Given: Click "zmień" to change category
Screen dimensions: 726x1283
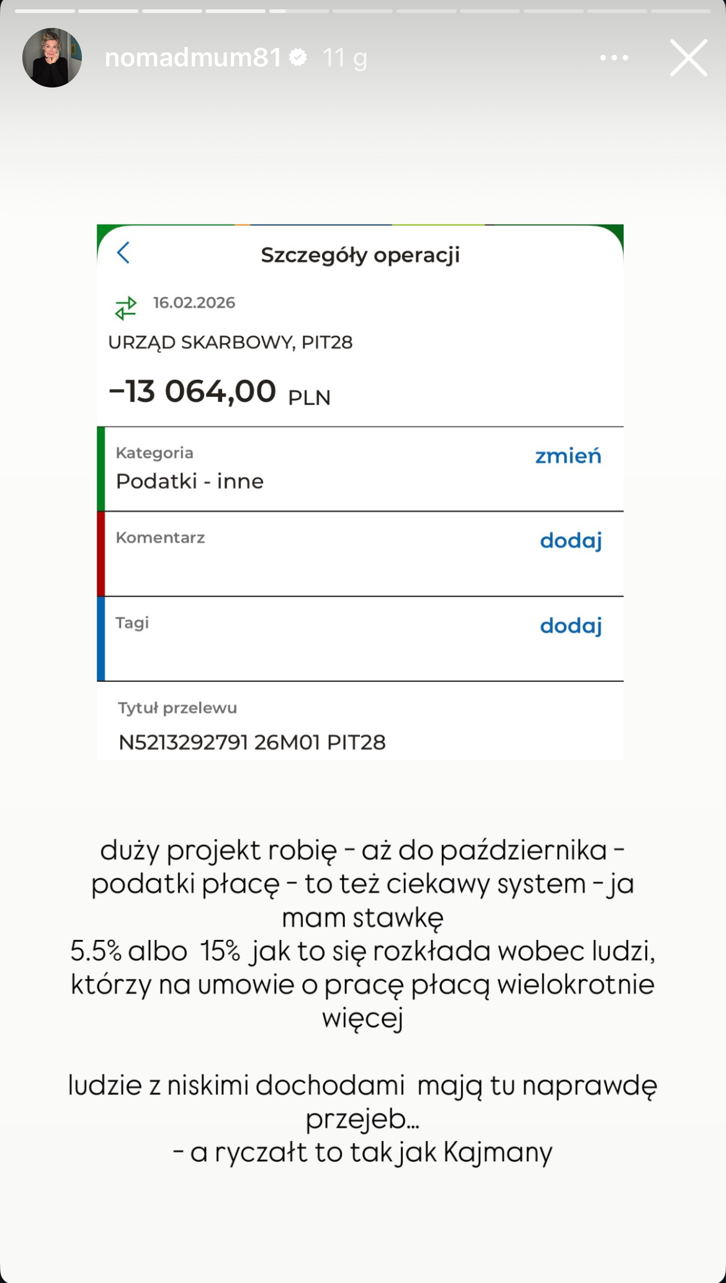Looking at the screenshot, I should pyautogui.click(x=568, y=456).
